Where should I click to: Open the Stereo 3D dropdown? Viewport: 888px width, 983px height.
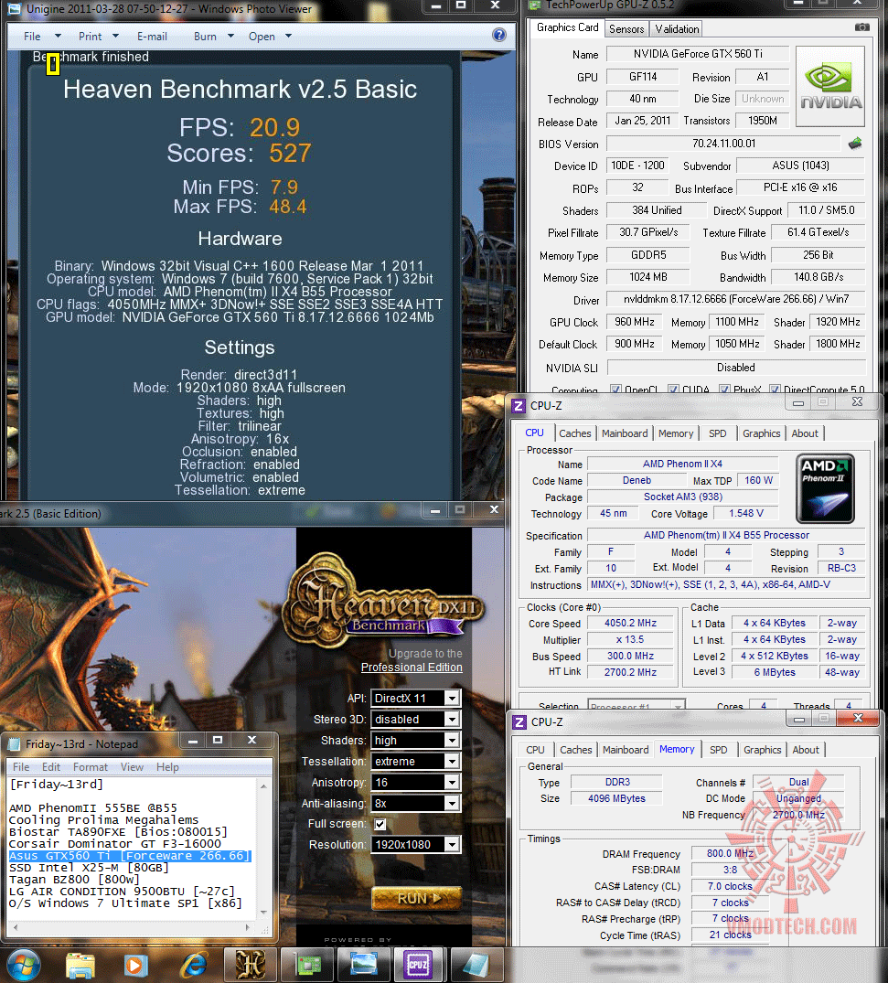click(x=416, y=719)
